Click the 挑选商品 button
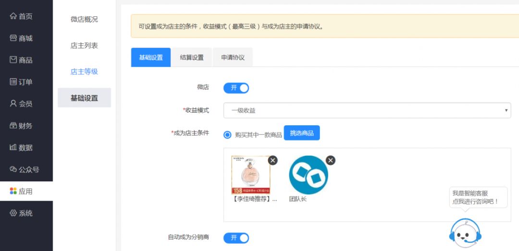Screen dimensions: 519x251 (x=302, y=133)
